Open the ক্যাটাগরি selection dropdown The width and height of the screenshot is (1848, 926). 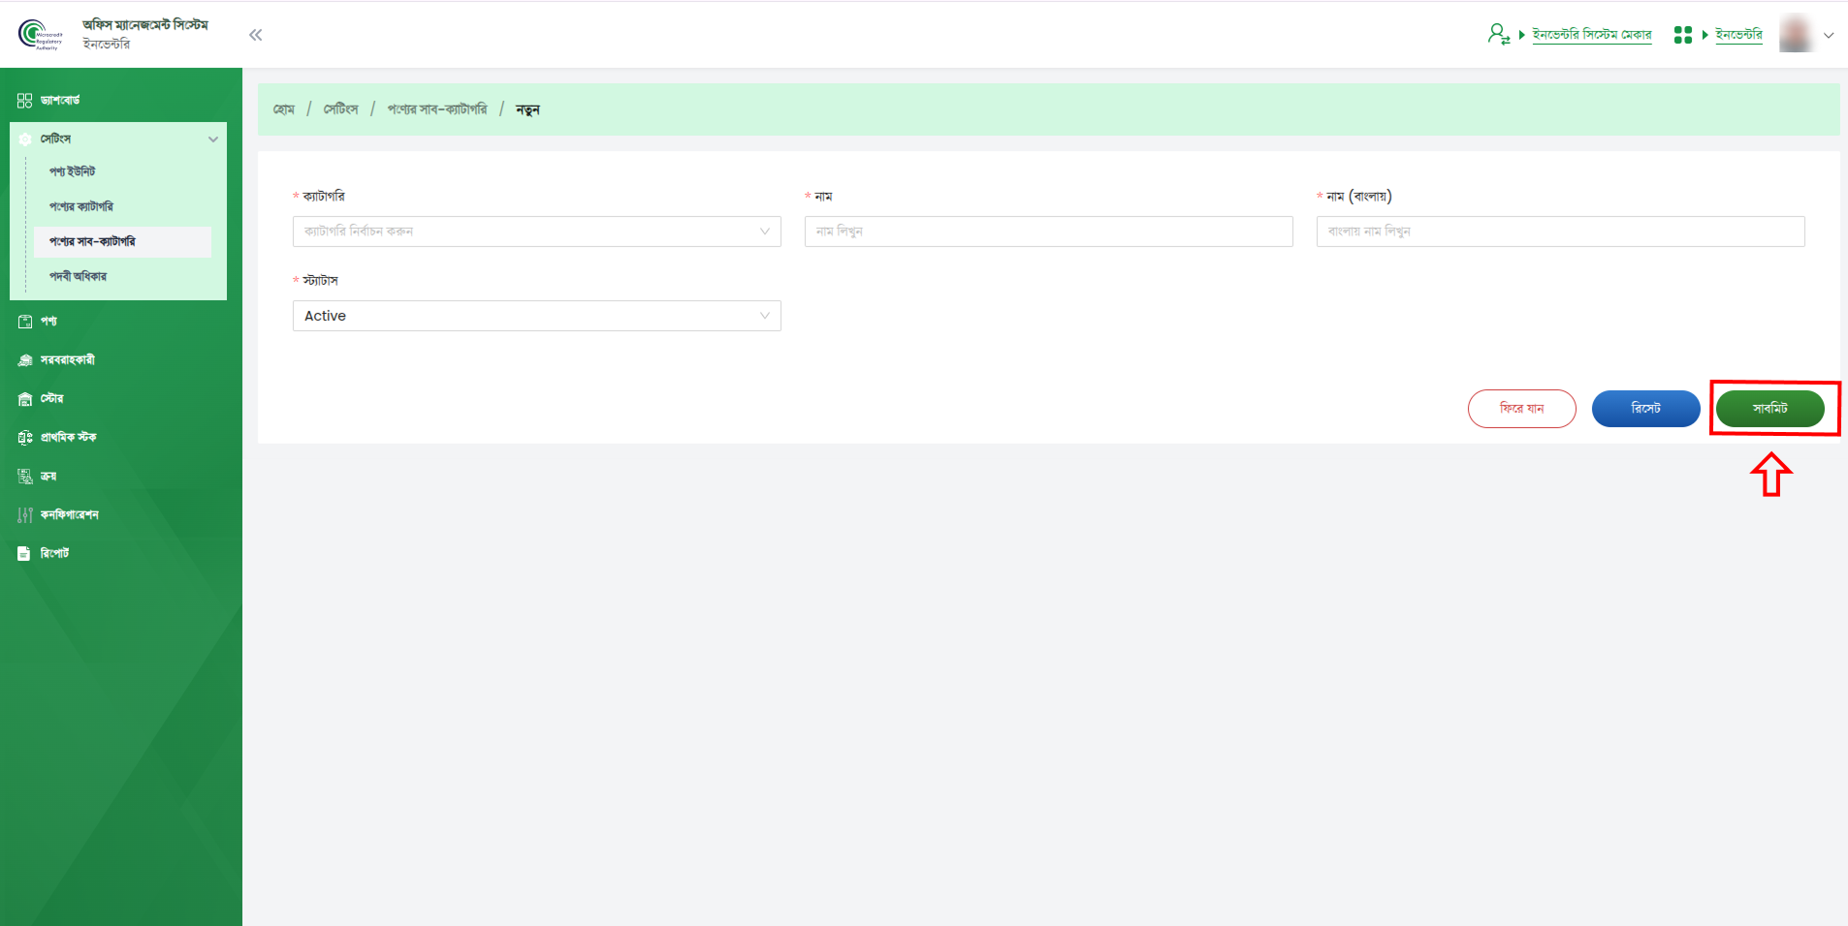pos(537,231)
